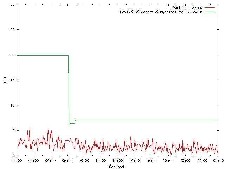
Task: Click the legend label 'Maximální dosazená rychlost za 24 hodin'
Action: click(161, 12)
